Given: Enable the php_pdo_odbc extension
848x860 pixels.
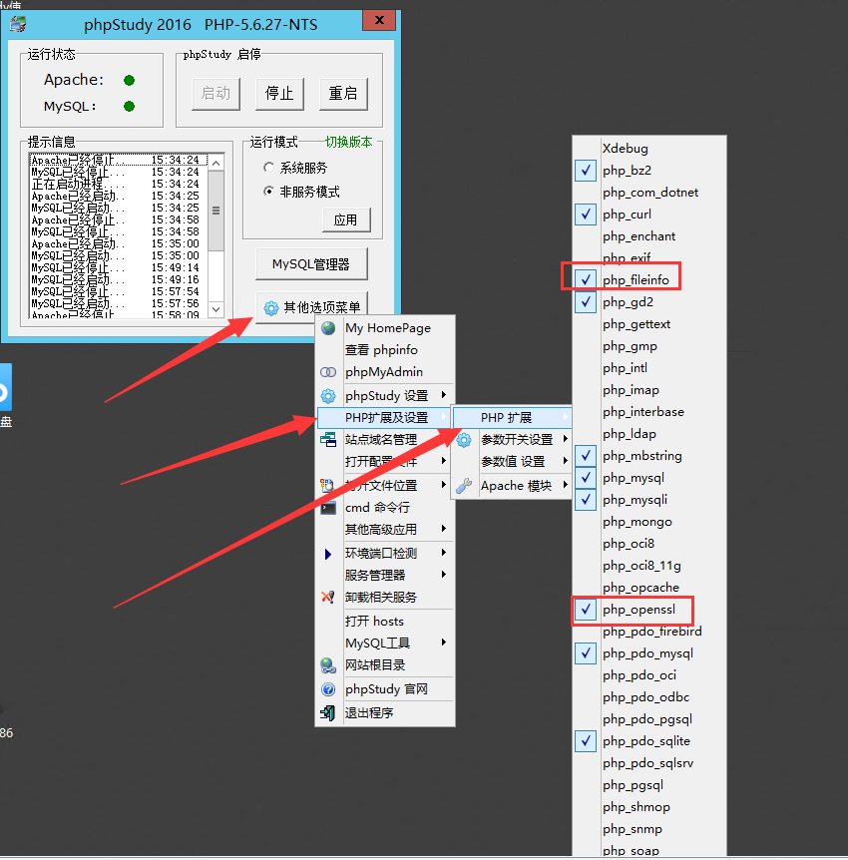Looking at the screenshot, I should [x=649, y=697].
